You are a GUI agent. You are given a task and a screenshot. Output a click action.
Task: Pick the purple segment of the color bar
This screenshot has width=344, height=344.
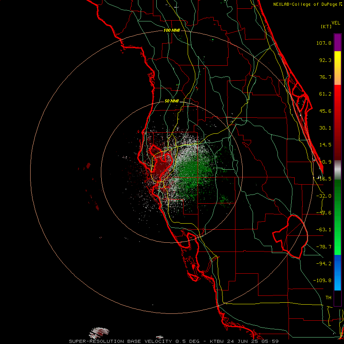pyautogui.click(x=338, y=42)
